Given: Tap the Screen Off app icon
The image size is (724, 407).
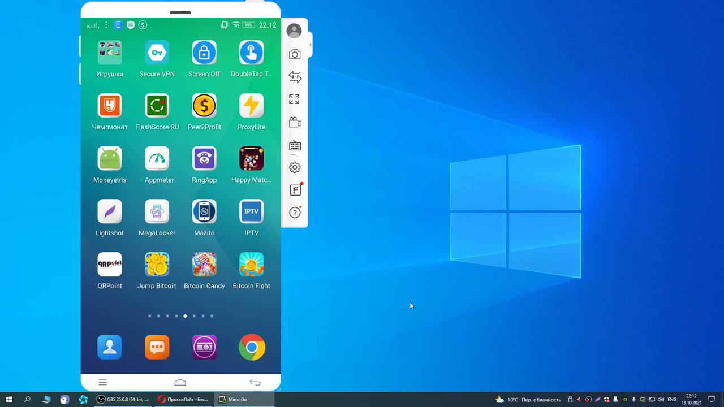Looking at the screenshot, I should [x=204, y=53].
